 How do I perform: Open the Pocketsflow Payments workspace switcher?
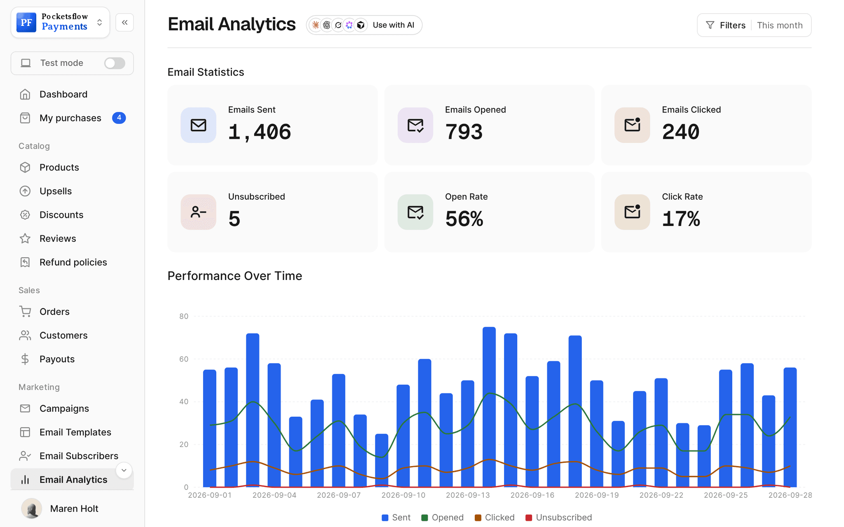tap(60, 22)
